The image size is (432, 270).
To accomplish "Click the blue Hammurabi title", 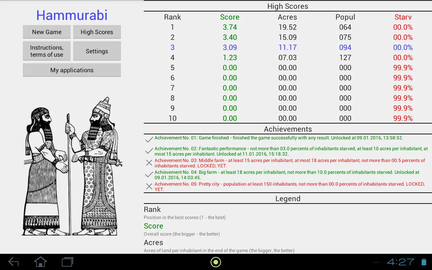I will [x=72, y=15].
